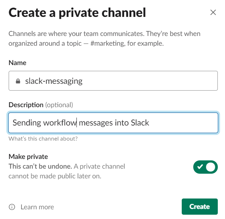Click the Name field label

(x=18, y=63)
